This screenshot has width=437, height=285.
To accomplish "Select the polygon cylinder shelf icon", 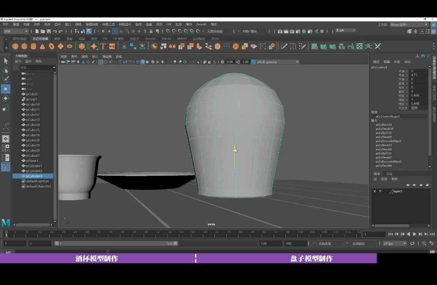I will pyautogui.click(x=33, y=46).
